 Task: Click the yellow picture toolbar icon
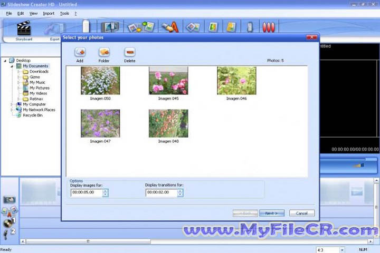[x=231, y=27]
